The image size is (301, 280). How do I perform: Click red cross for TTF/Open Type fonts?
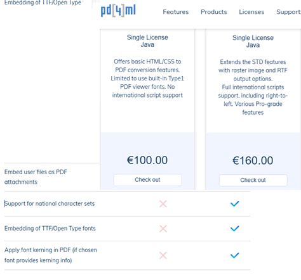click(163, 229)
